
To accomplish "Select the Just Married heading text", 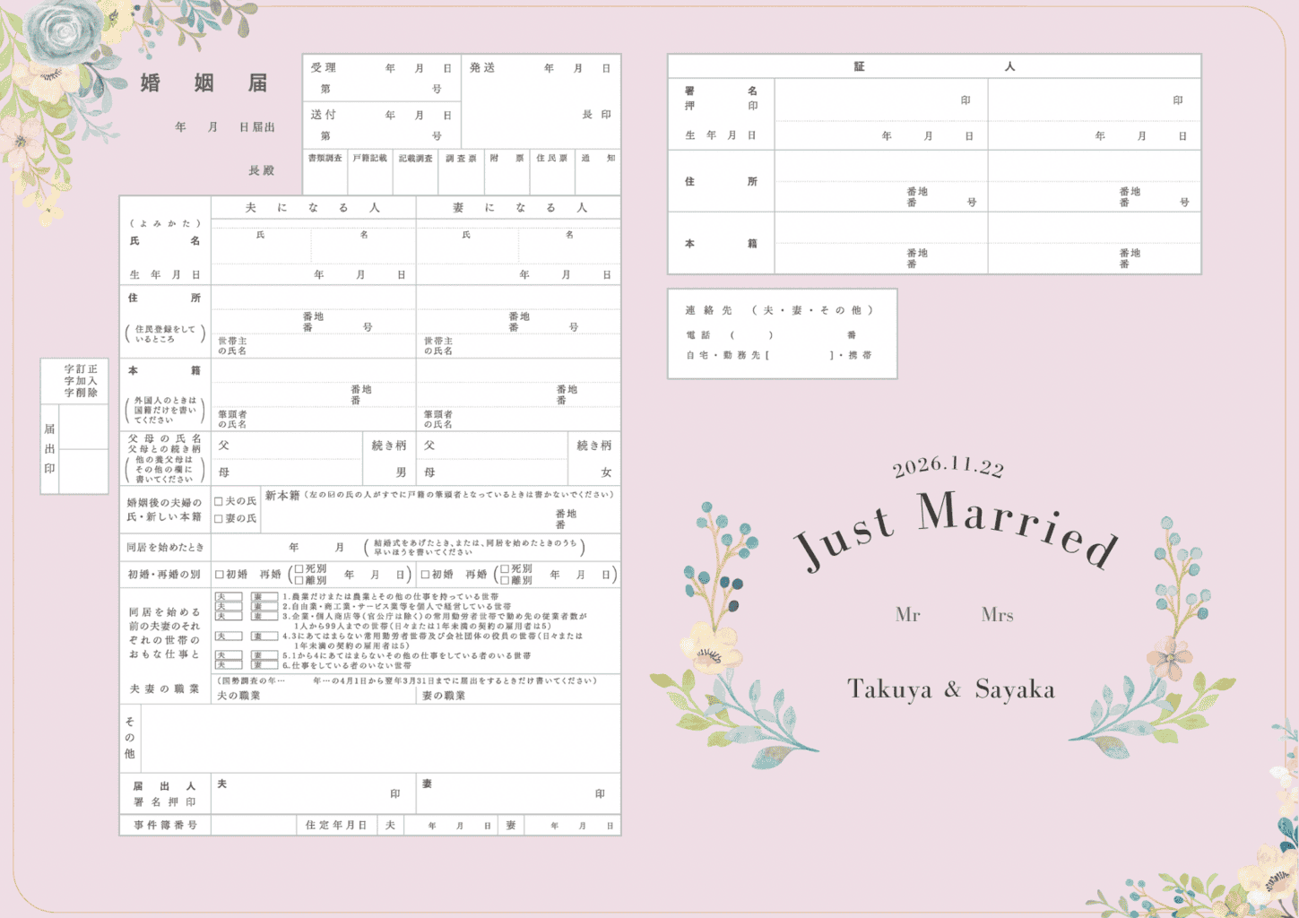I will pyautogui.click(x=956, y=529).
